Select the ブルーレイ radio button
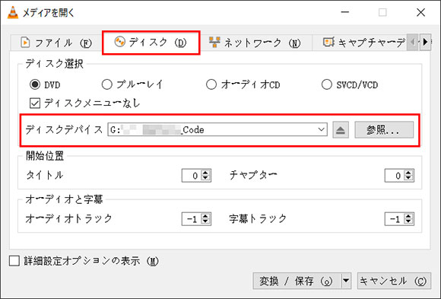This screenshot has width=441, height=299. pyautogui.click(x=107, y=84)
